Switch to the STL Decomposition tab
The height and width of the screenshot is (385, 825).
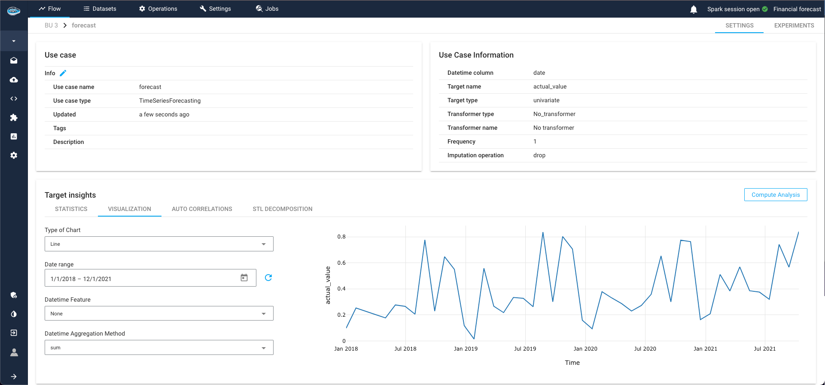click(282, 209)
